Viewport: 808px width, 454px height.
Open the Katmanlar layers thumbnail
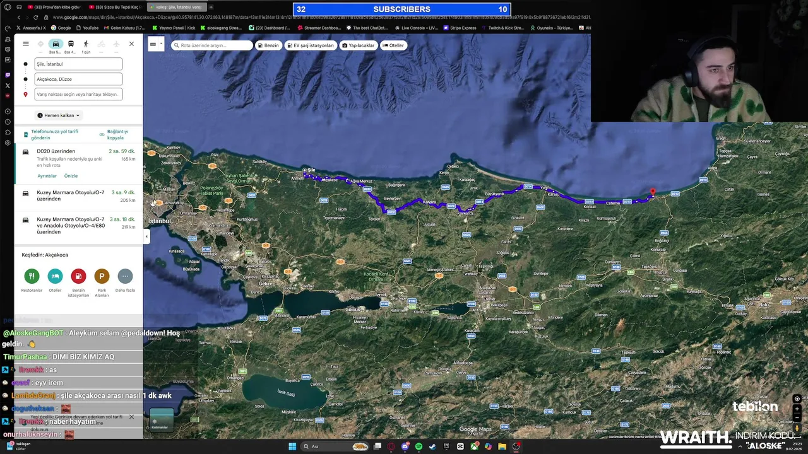161,420
